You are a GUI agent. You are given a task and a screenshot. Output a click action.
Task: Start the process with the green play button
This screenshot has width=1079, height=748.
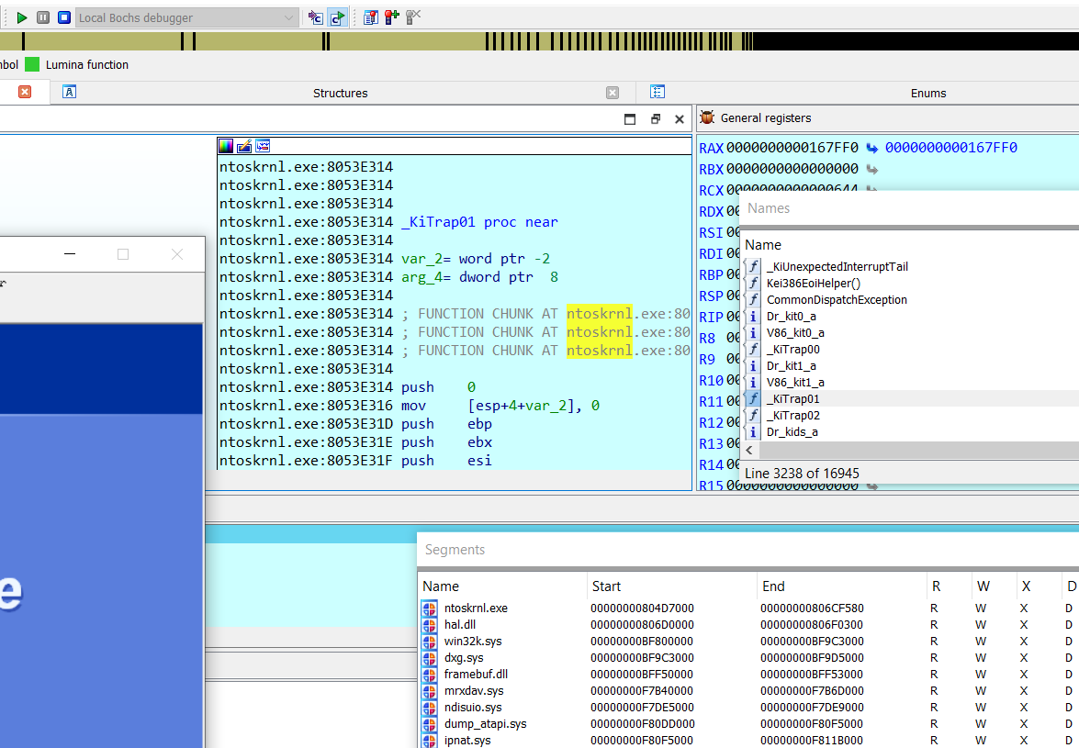(22, 17)
